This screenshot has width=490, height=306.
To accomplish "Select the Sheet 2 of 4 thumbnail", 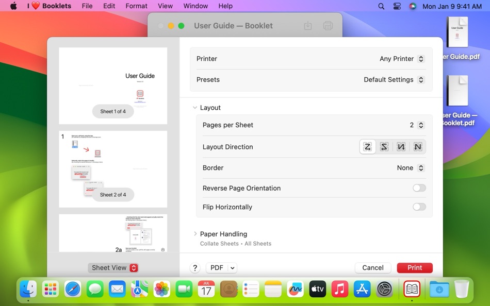I will pyautogui.click(x=112, y=169).
